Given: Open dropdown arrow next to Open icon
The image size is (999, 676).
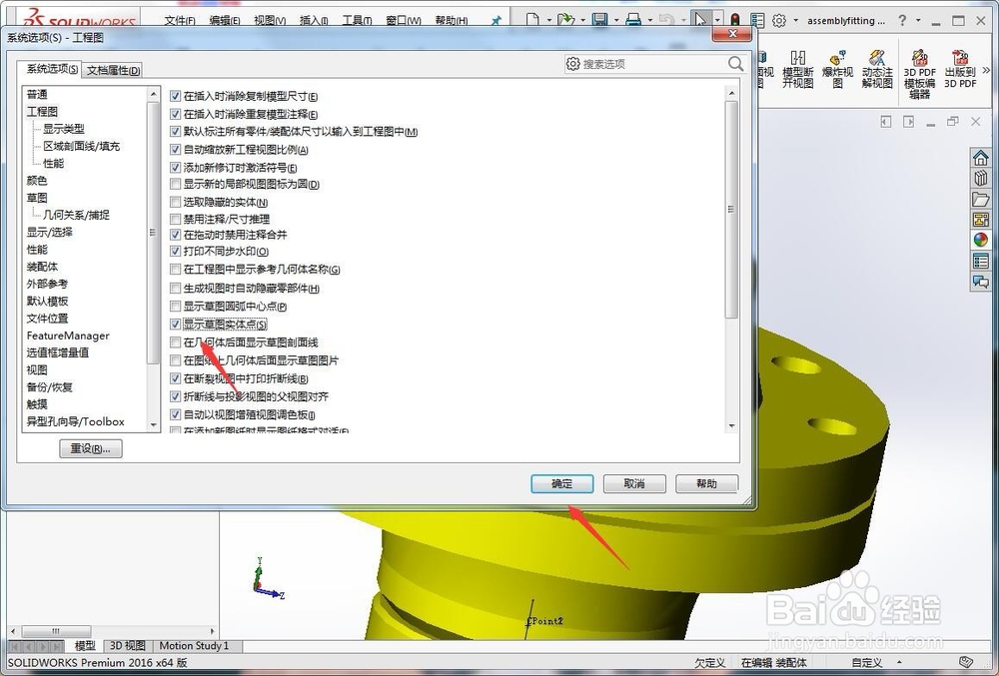Looking at the screenshot, I should (582, 20).
